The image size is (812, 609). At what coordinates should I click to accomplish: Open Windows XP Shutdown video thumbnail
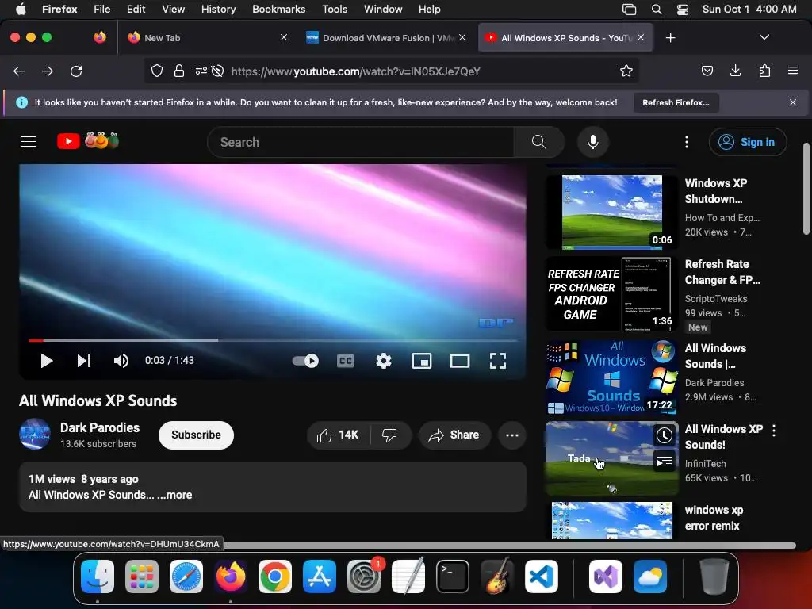click(612, 213)
